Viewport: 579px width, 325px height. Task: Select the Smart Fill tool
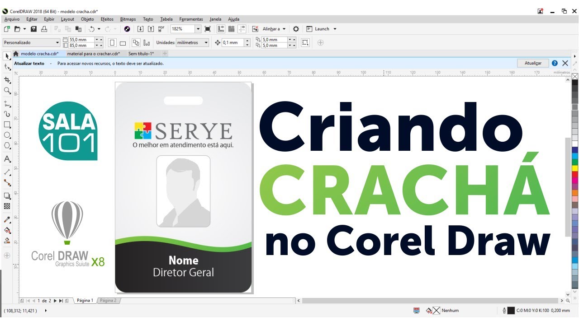coord(7,241)
